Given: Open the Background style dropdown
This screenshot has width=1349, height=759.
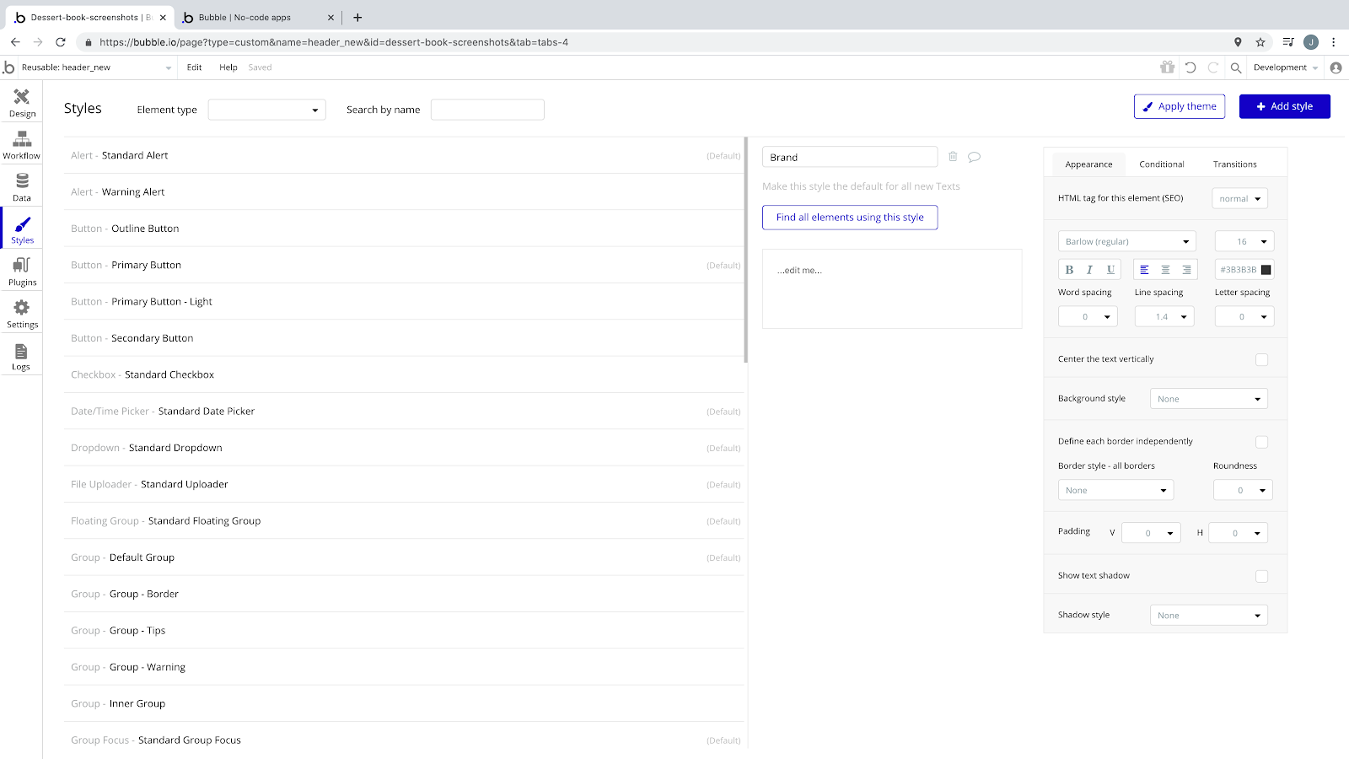Looking at the screenshot, I should [1207, 398].
